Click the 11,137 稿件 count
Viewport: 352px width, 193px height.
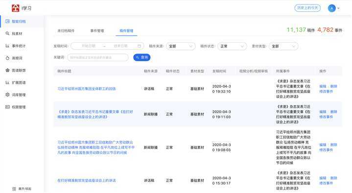tap(301, 30)
